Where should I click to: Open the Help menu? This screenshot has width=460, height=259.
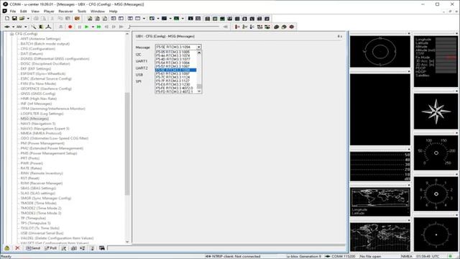click(x=114, y=12)
